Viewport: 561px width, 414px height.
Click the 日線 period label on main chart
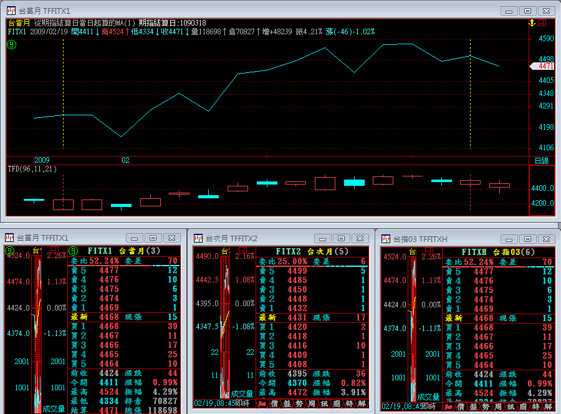pyautogui.click(x=542, y=161)
